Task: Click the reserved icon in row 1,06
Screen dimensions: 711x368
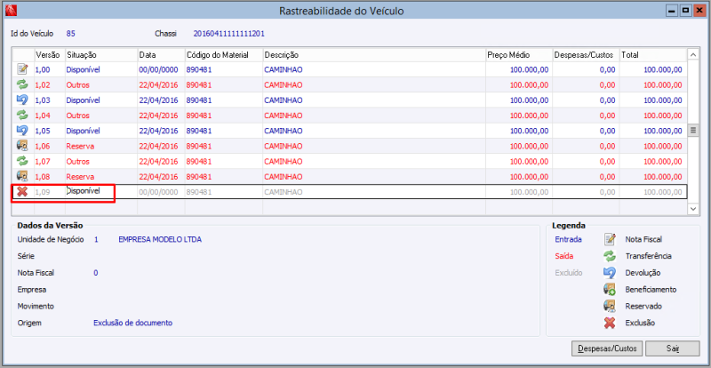Action: point(22,146)
